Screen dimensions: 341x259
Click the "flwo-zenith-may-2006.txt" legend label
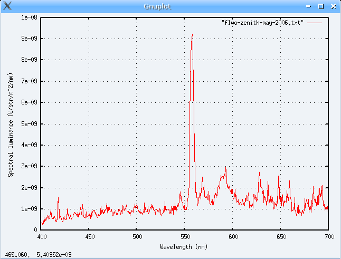coord(262,23)
